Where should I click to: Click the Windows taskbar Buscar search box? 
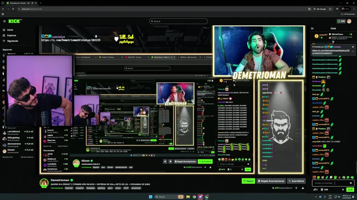click(x=170, y=197)
